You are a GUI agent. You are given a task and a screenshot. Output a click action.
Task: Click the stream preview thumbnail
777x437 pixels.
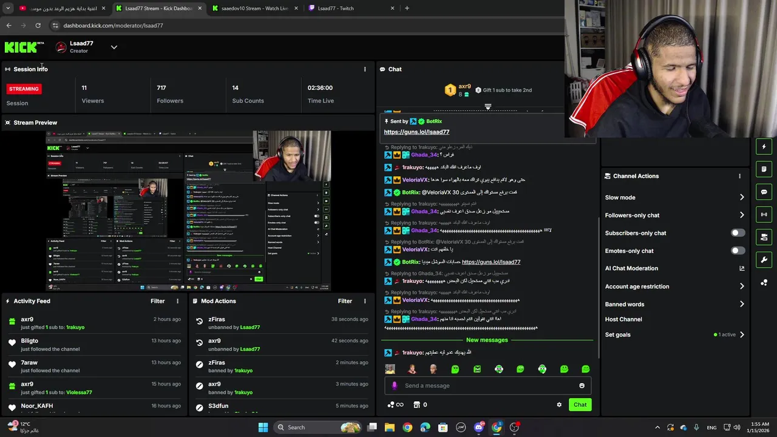[x=188, y=211]
